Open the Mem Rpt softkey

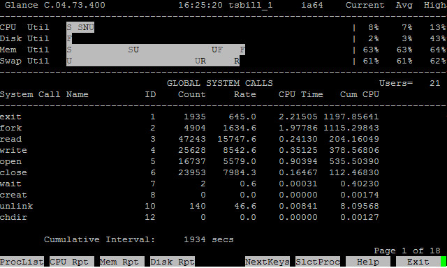click(x=122, y=262)
